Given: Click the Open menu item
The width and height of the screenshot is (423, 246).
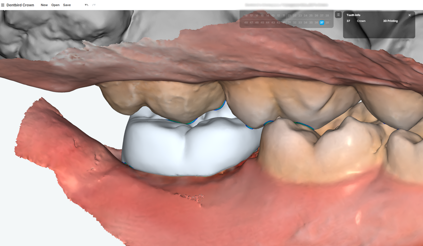Looking at the screenshot, I should pos(55,5).
